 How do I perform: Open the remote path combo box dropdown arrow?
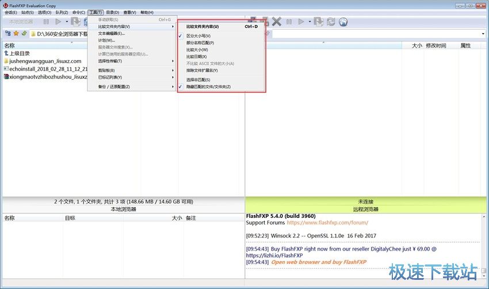coord(483,34)
